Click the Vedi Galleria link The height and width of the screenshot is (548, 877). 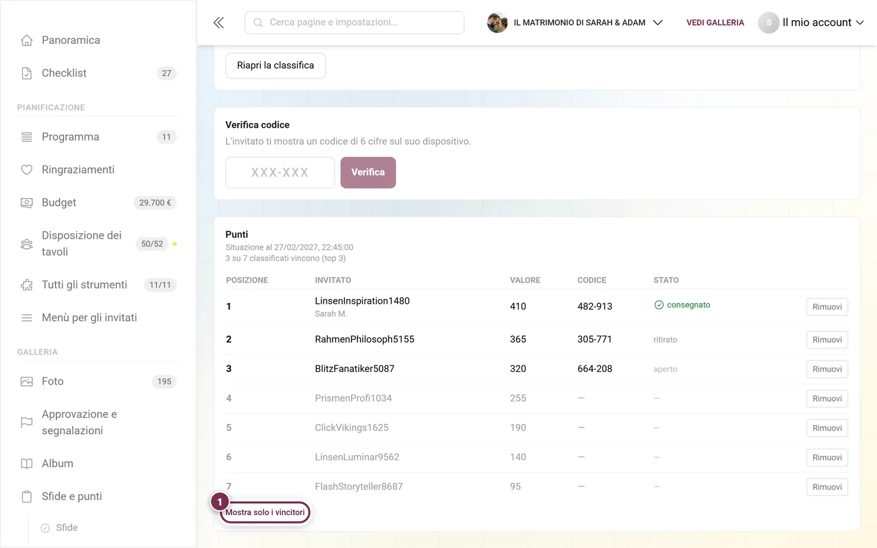click(x=716, y=23)
